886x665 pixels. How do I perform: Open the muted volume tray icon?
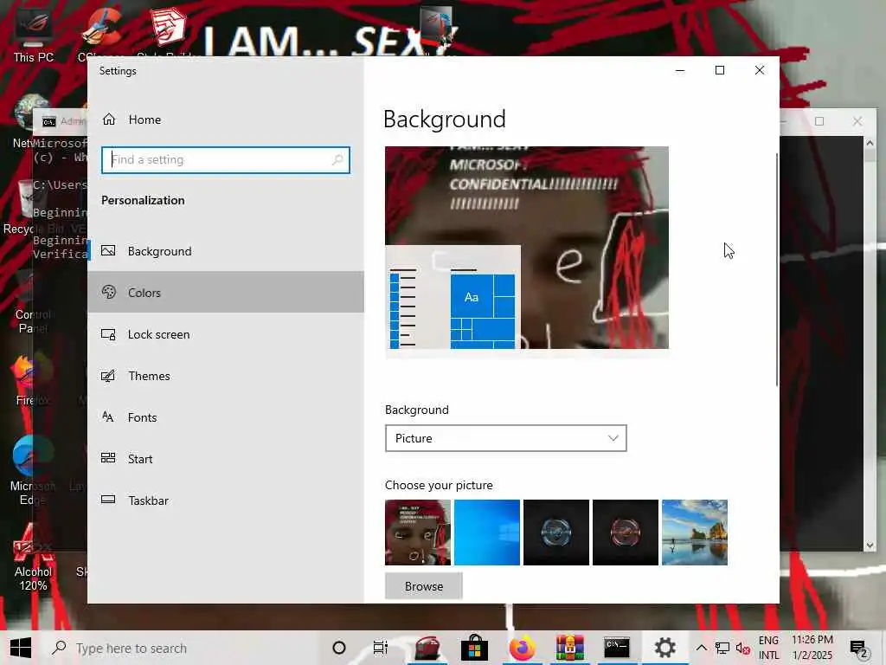pyautogui.click(x=742, y=648)
